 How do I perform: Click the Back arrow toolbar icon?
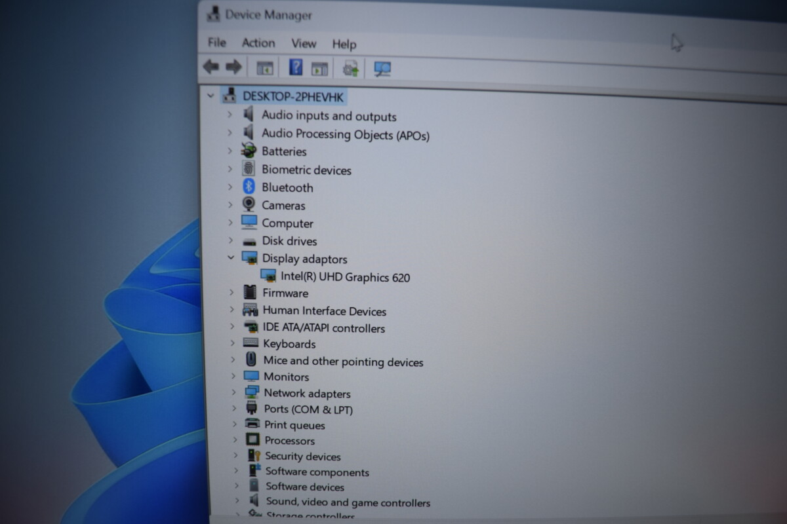pos(211,66)
